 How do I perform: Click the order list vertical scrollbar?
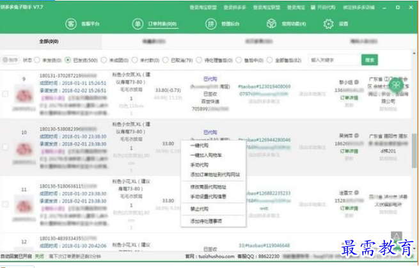tap(414, 151)
